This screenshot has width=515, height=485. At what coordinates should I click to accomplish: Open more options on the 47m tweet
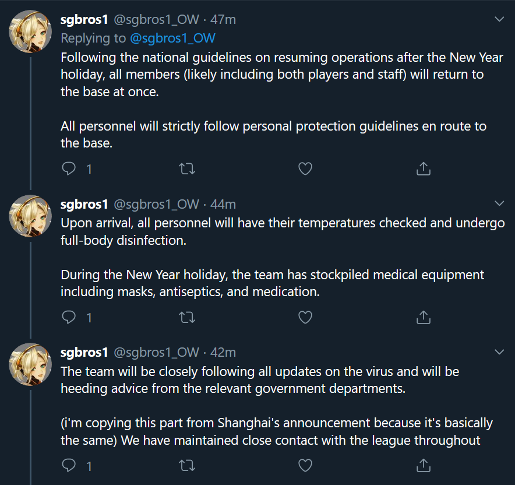pyautogui.click(x=499, y=19)
